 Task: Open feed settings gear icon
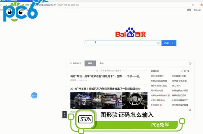tap(190, 63)
